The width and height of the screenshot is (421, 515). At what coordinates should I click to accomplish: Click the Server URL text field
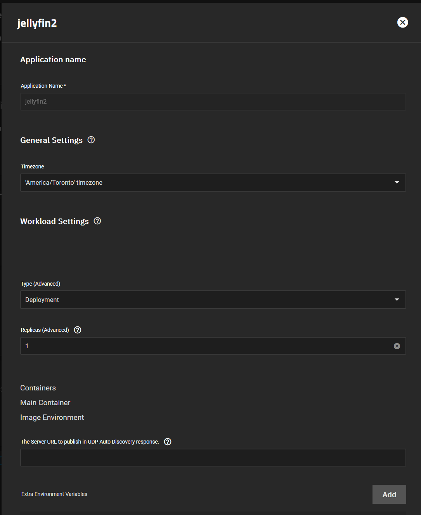click(213, 457)
